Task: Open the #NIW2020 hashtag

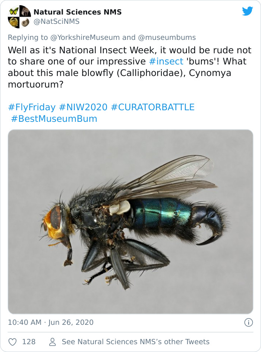Action: [83, 107]
